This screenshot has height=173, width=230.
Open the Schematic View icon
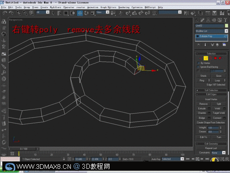pos(214,13)
